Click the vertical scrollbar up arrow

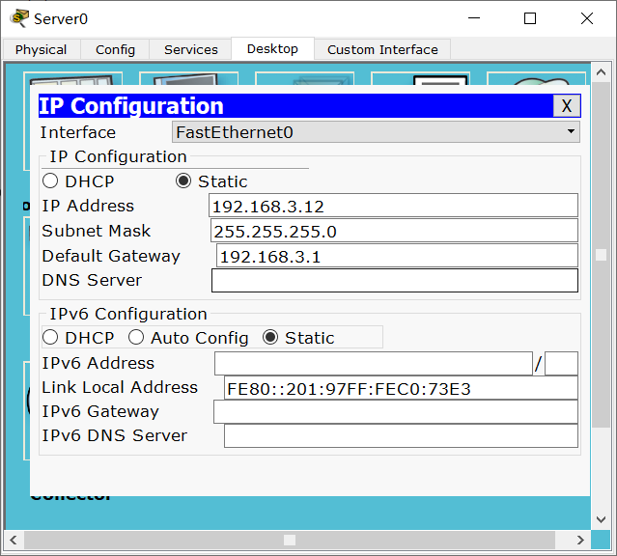(601, 72)
